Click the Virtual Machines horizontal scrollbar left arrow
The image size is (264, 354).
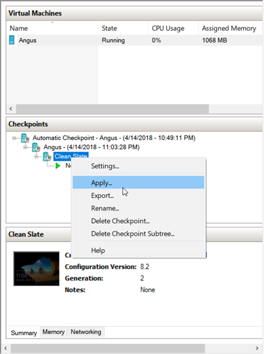tap(11, 109)
